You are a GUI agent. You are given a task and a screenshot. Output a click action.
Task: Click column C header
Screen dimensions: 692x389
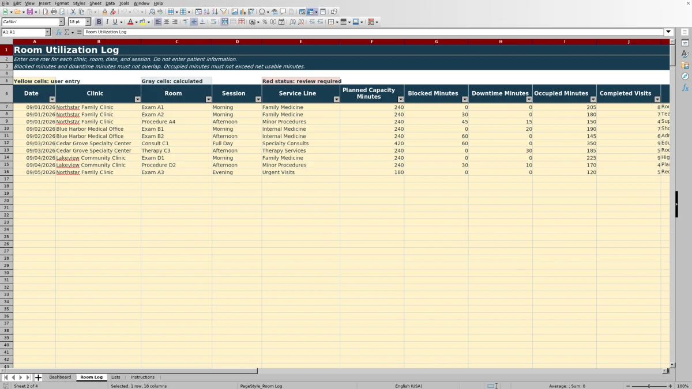176,41
